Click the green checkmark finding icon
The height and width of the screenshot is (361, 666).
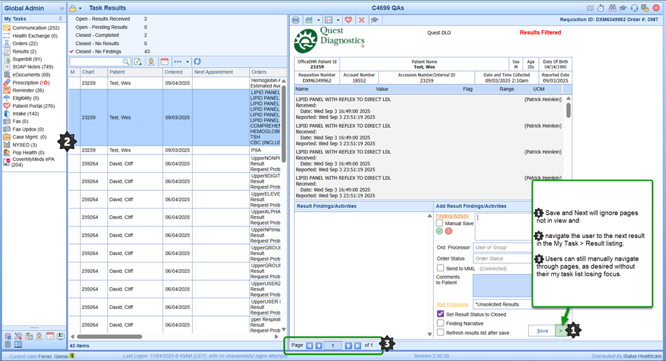[440, 231]
